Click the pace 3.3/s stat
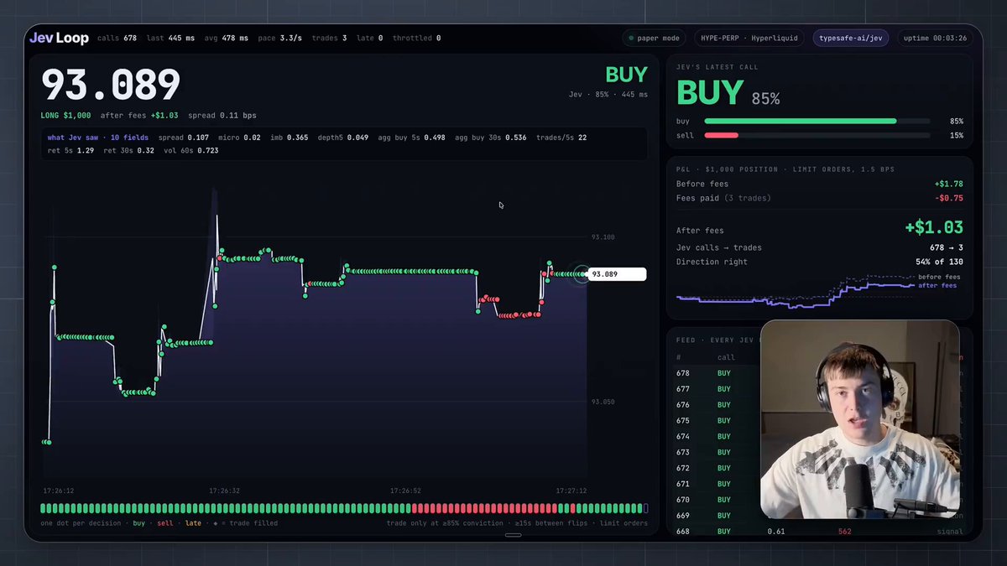This screenshot has height=566, width=1007. 279,38
